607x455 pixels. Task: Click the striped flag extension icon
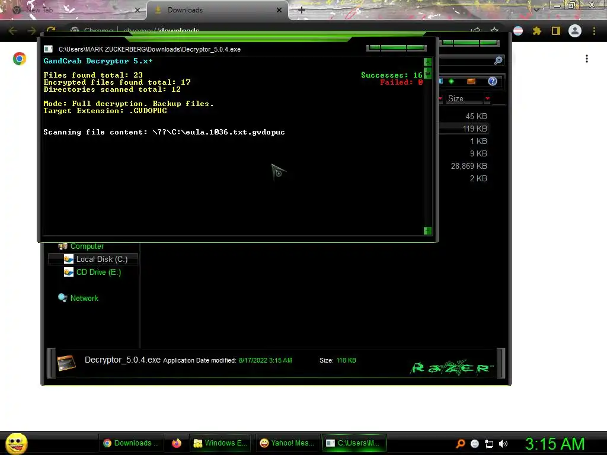tap(518, 31)
